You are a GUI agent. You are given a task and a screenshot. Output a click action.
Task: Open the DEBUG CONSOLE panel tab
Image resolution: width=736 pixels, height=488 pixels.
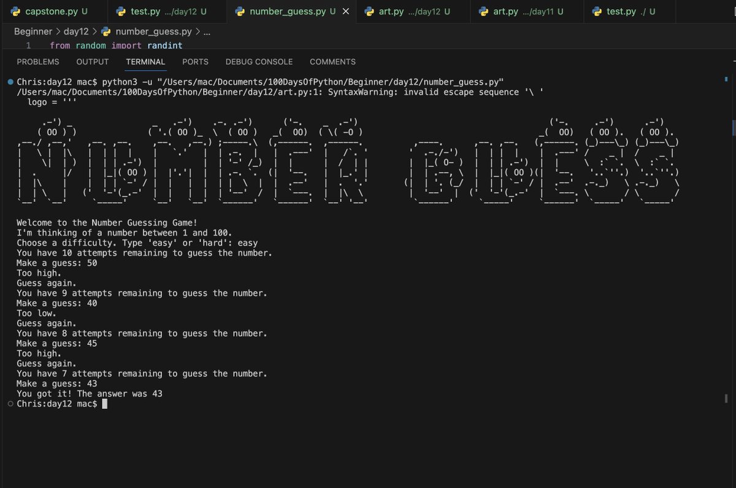(x=259, y=62)
